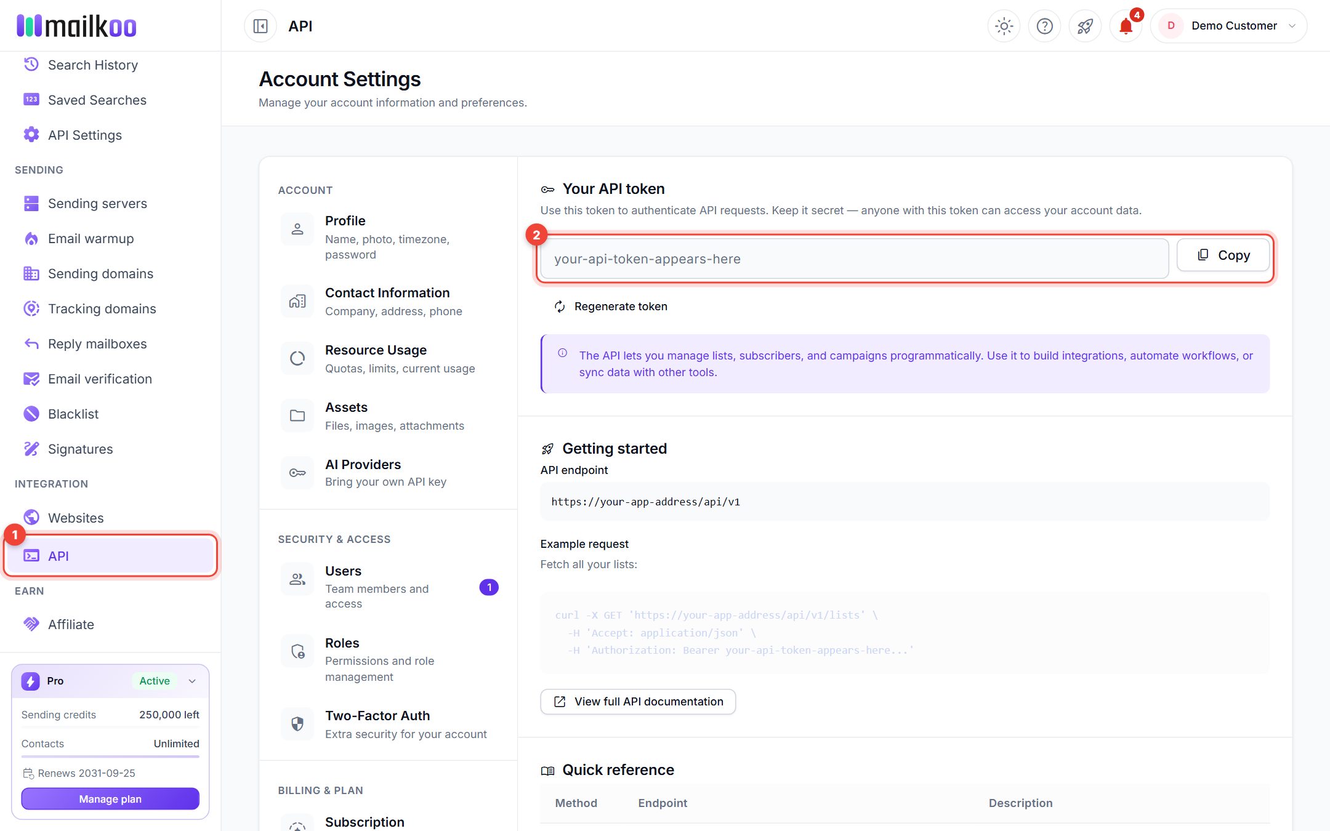The width and height of the screenshot is (1330, 831).
Task: Click the Email verification envelope icon
Action: pos(31,379)
